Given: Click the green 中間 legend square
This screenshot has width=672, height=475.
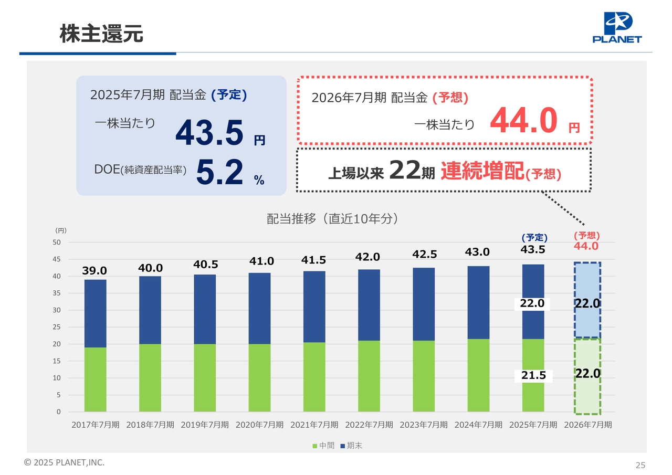Looking at the screenshot, I should [x=315, y=446].
